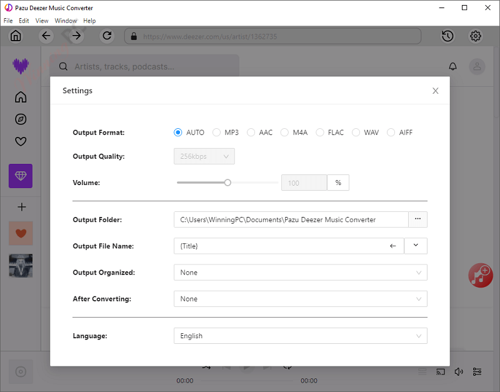Click the plus icon in the sidebar
500x392 pixels.
pos(22,207)
